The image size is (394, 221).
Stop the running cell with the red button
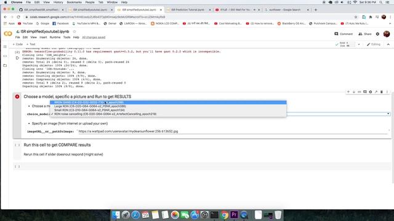click(x=17, y=96)
